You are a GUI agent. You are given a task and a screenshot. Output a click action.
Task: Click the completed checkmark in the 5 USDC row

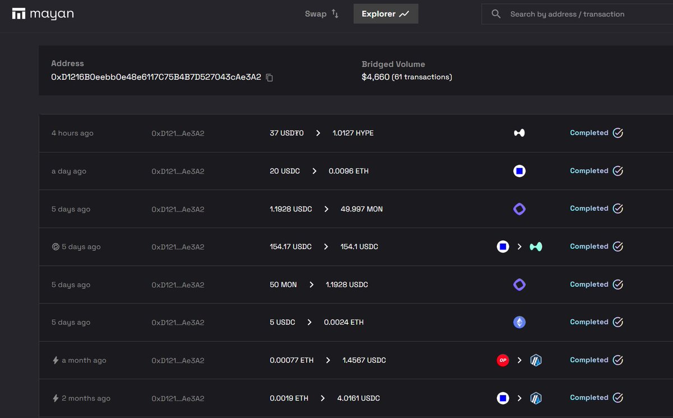[x=617, y=322]
